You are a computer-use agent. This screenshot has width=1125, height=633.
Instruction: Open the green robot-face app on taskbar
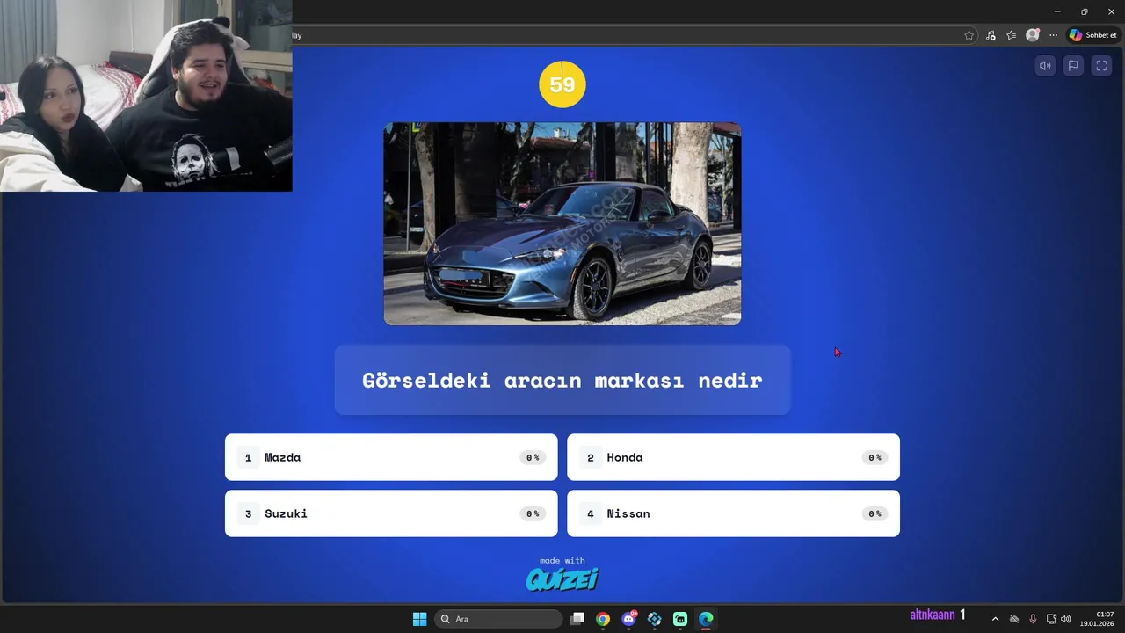point(680,619)
